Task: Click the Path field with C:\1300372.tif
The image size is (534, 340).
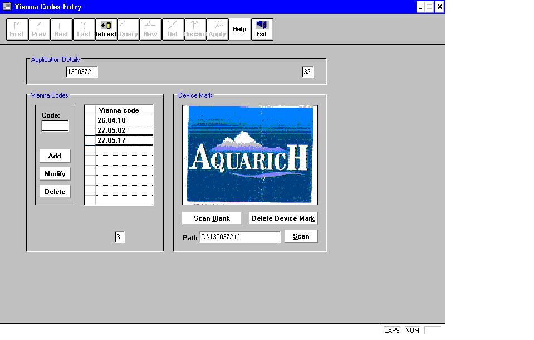Action: [239, 237]
